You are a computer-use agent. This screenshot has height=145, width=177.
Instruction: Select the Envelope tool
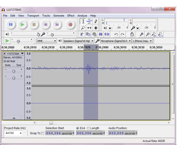89,21
